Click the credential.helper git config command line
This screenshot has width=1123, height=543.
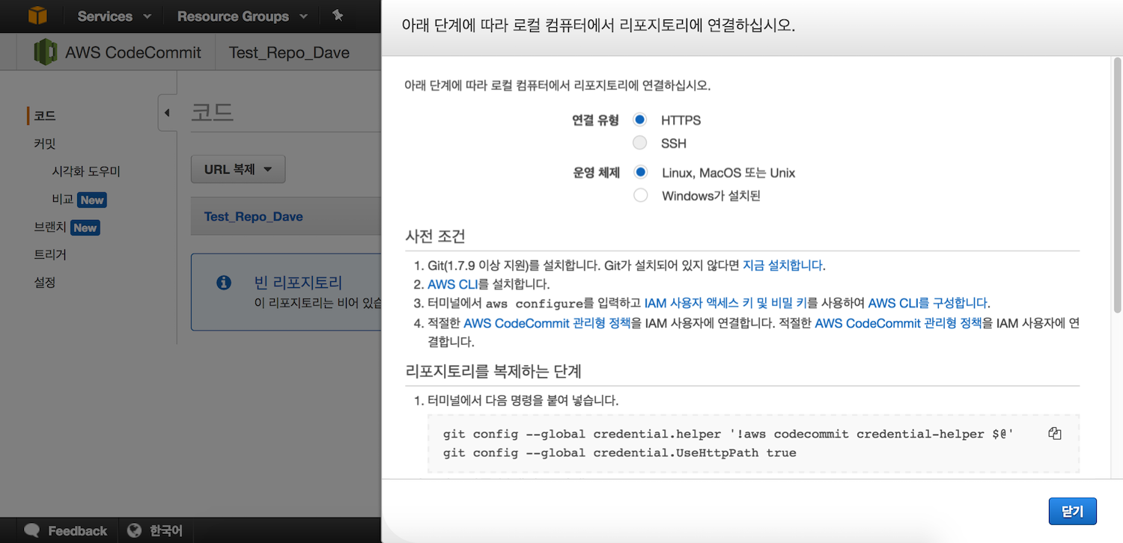point(728,434)
